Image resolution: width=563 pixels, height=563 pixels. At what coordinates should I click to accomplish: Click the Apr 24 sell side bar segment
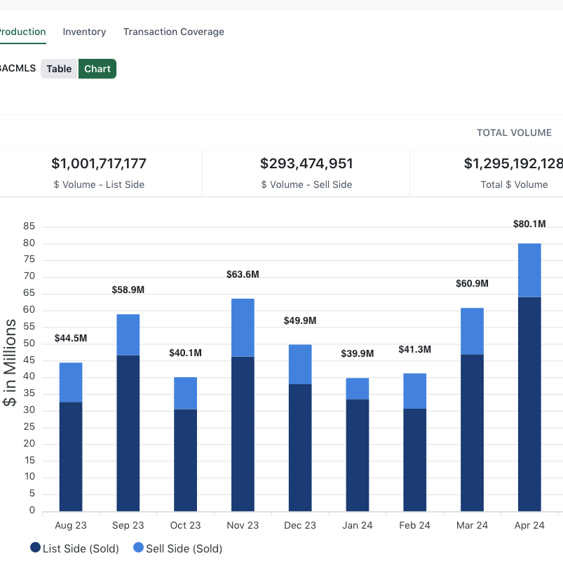(x=529, y=271)
